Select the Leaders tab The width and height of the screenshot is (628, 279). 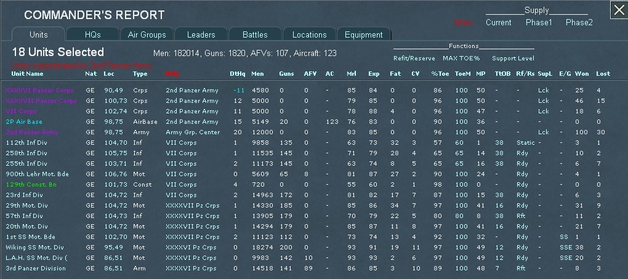[x=201, y=34]
